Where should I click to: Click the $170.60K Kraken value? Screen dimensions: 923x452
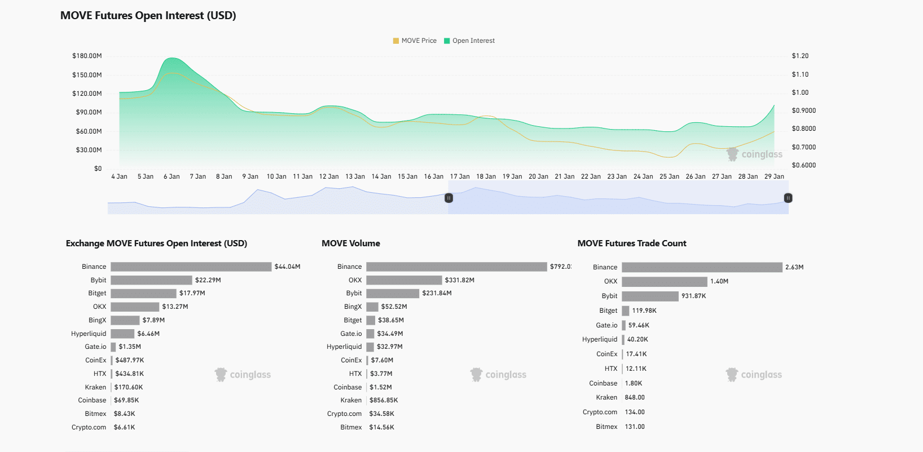129,387
